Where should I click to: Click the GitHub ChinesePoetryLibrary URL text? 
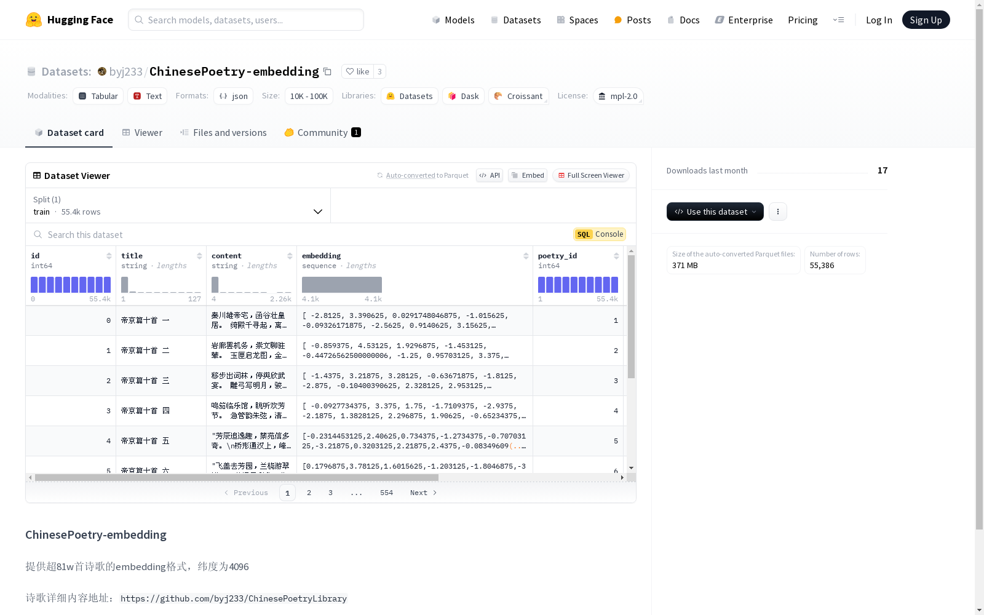234,598
